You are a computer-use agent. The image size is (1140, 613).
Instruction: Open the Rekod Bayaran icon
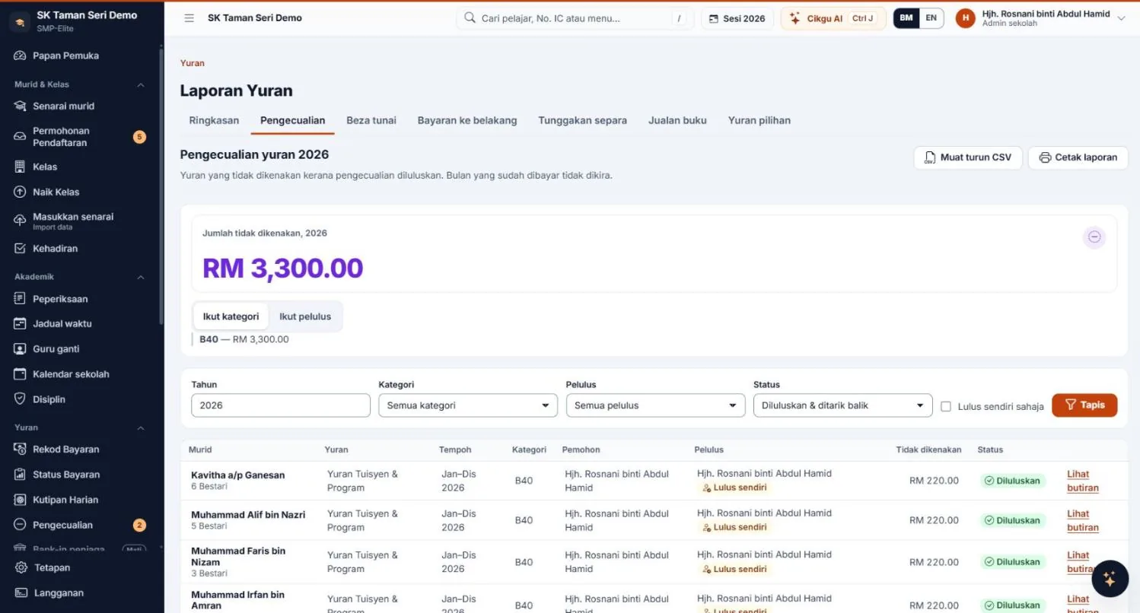click(21, 449)
